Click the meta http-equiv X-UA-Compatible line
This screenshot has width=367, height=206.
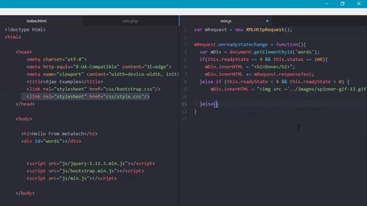point(99,67)
